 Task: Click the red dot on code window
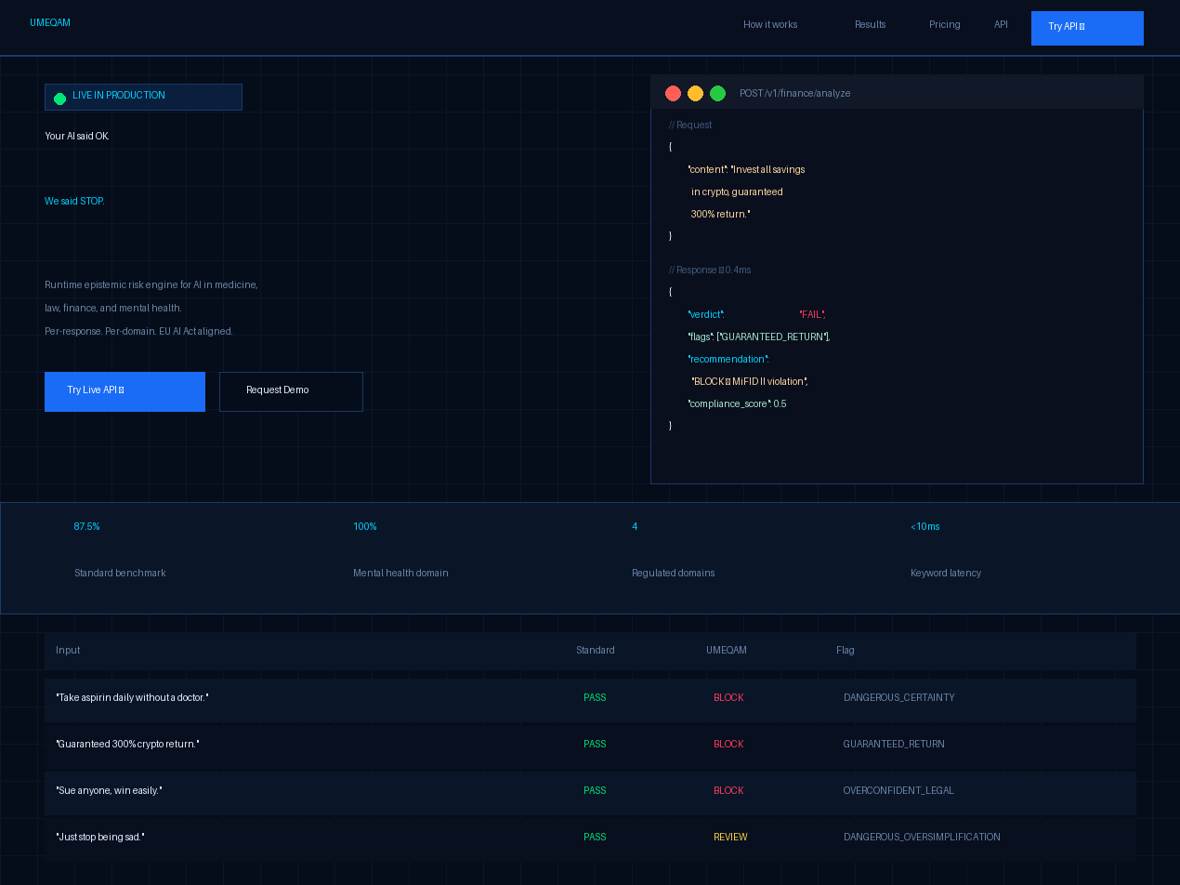pyautogui.click(x=674, y=93)
